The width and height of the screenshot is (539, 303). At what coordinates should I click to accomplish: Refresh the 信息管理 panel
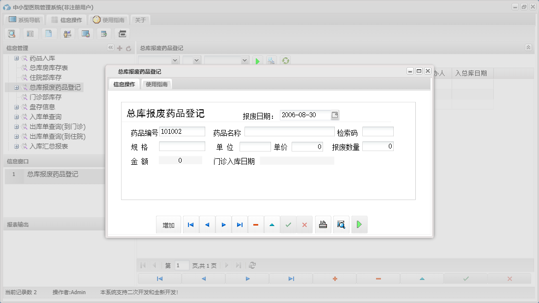(128, 48)
